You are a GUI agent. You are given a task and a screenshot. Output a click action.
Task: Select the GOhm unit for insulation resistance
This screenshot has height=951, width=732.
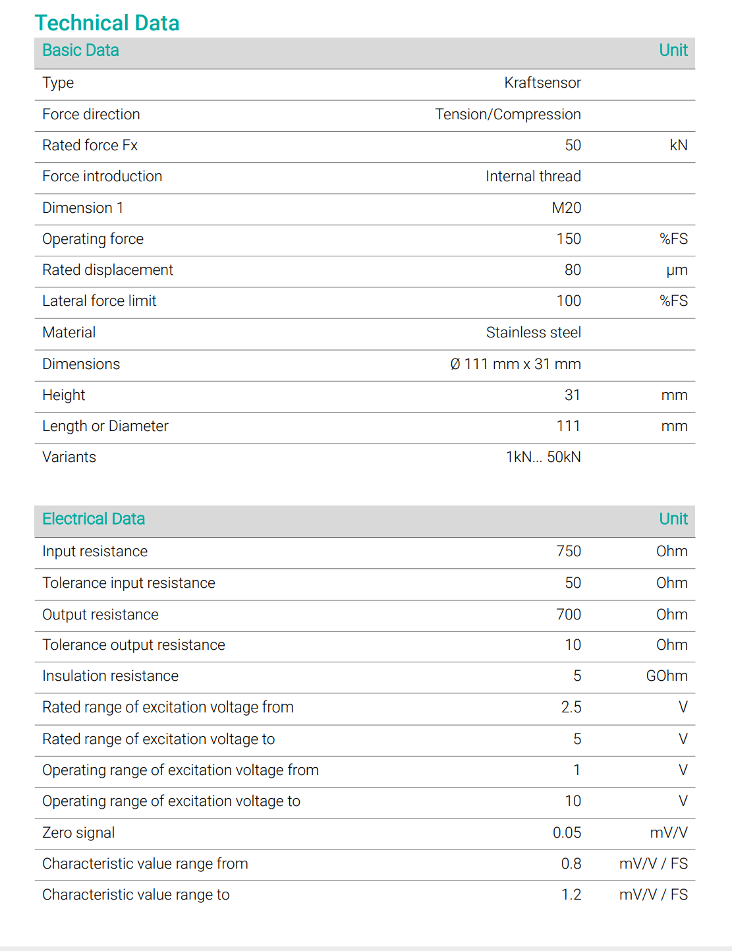click(x=667, y=676)
